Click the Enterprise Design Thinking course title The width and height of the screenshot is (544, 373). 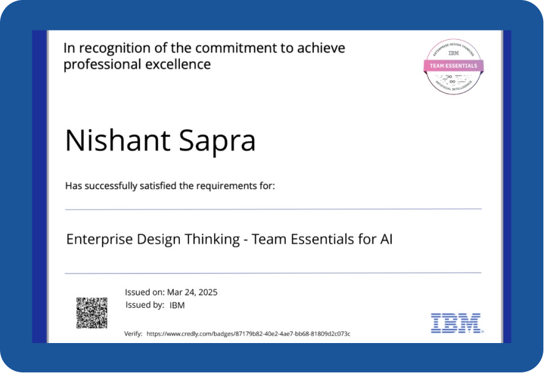tap(229, 239)
